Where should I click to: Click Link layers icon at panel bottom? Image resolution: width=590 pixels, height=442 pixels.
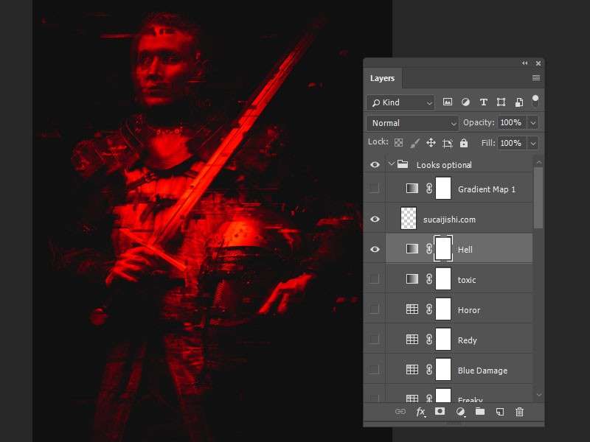pos(400,412)
